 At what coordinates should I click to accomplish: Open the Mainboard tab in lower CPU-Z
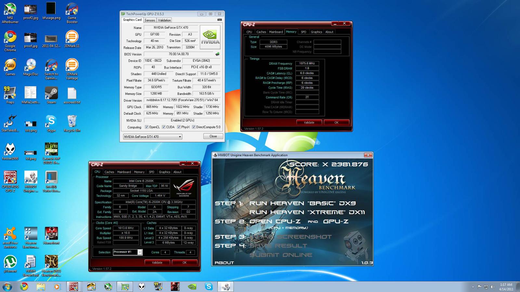(x=124, y=172)
